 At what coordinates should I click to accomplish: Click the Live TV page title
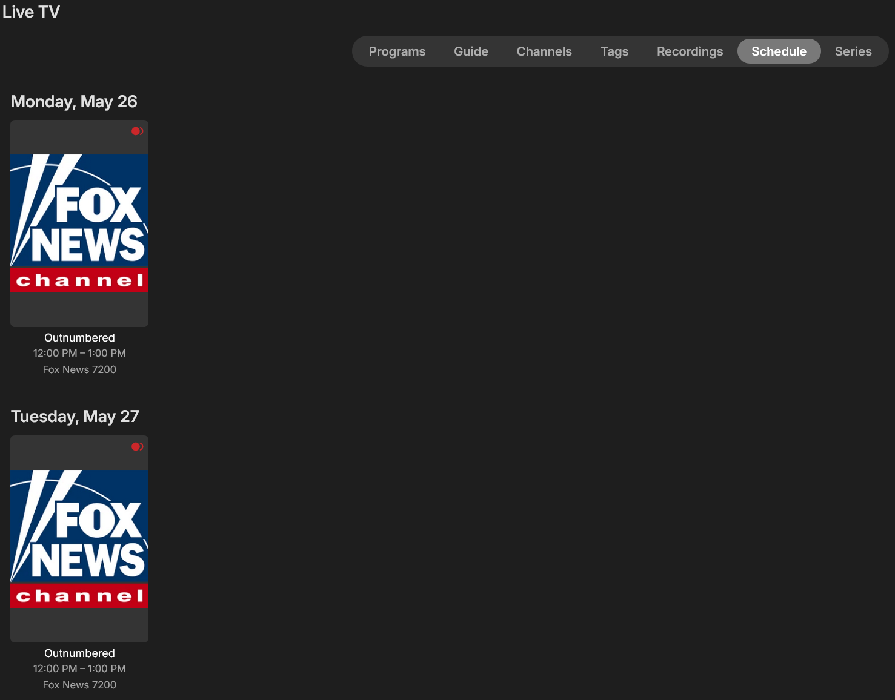tap(32, 12)
